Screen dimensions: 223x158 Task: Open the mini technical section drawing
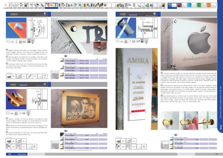coord(37,99)
